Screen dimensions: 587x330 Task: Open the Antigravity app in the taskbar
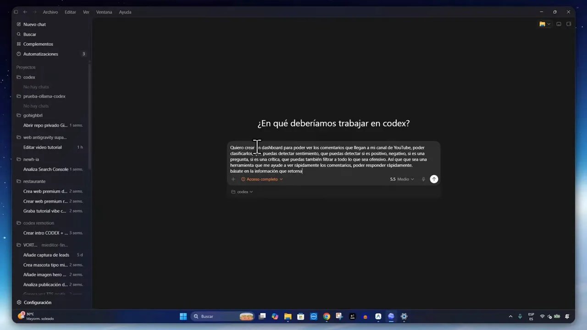point(378,316)
